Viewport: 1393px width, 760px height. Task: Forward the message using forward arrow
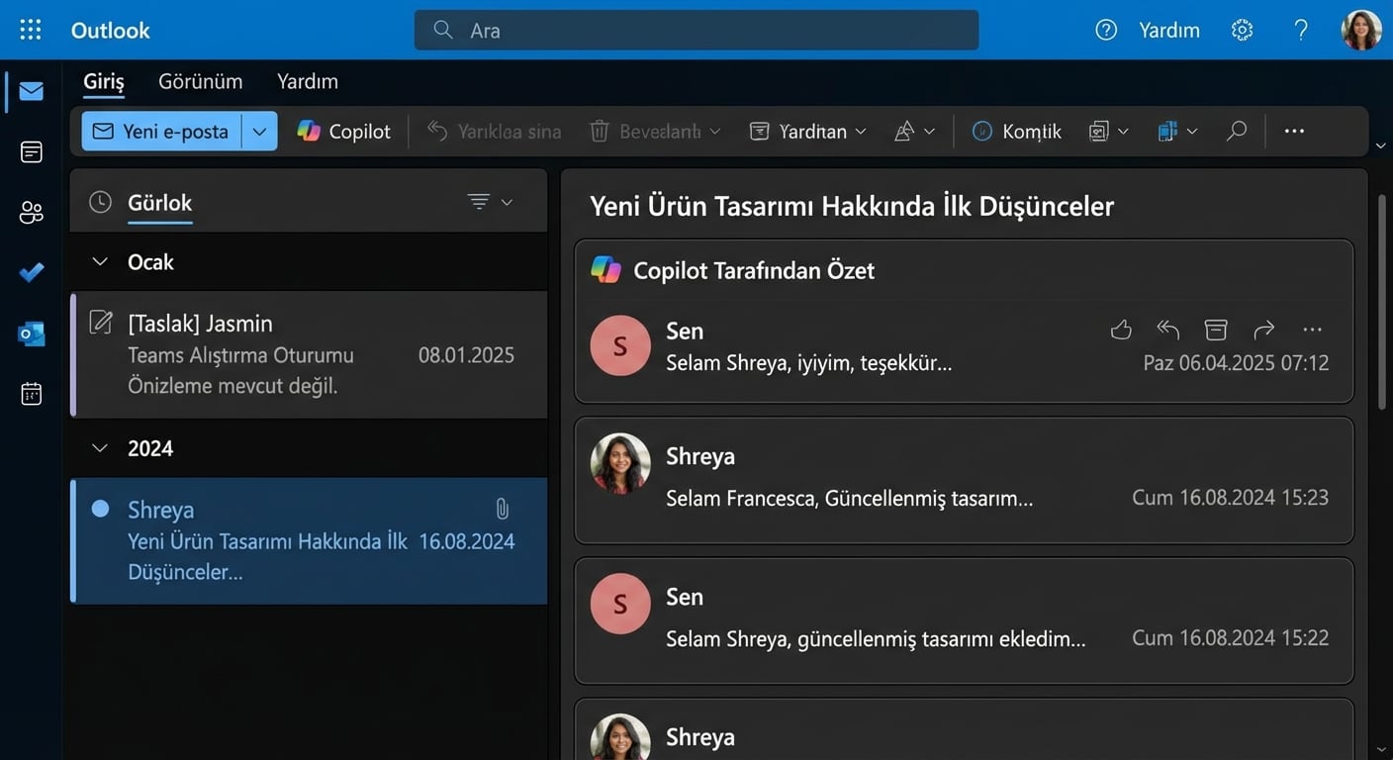pos(1263,329)
